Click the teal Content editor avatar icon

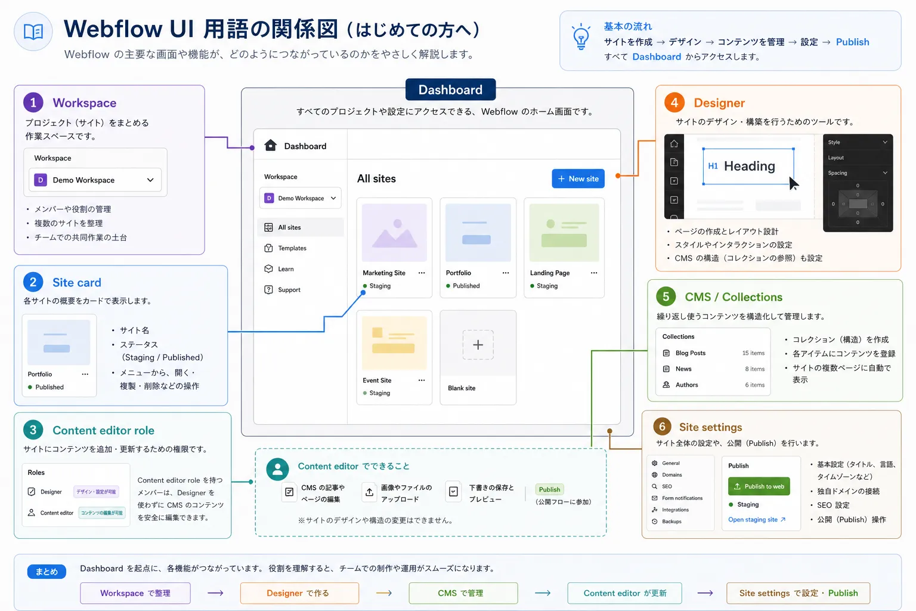pyautogui.click(x=277, y=470)
